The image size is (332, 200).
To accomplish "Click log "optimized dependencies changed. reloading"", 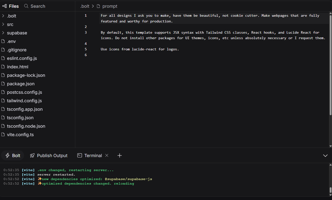I will click(88, 184).
